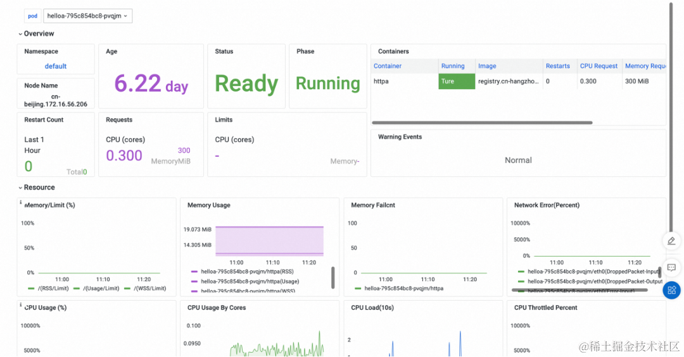Open the default namespace link

[x=55, y=66]
